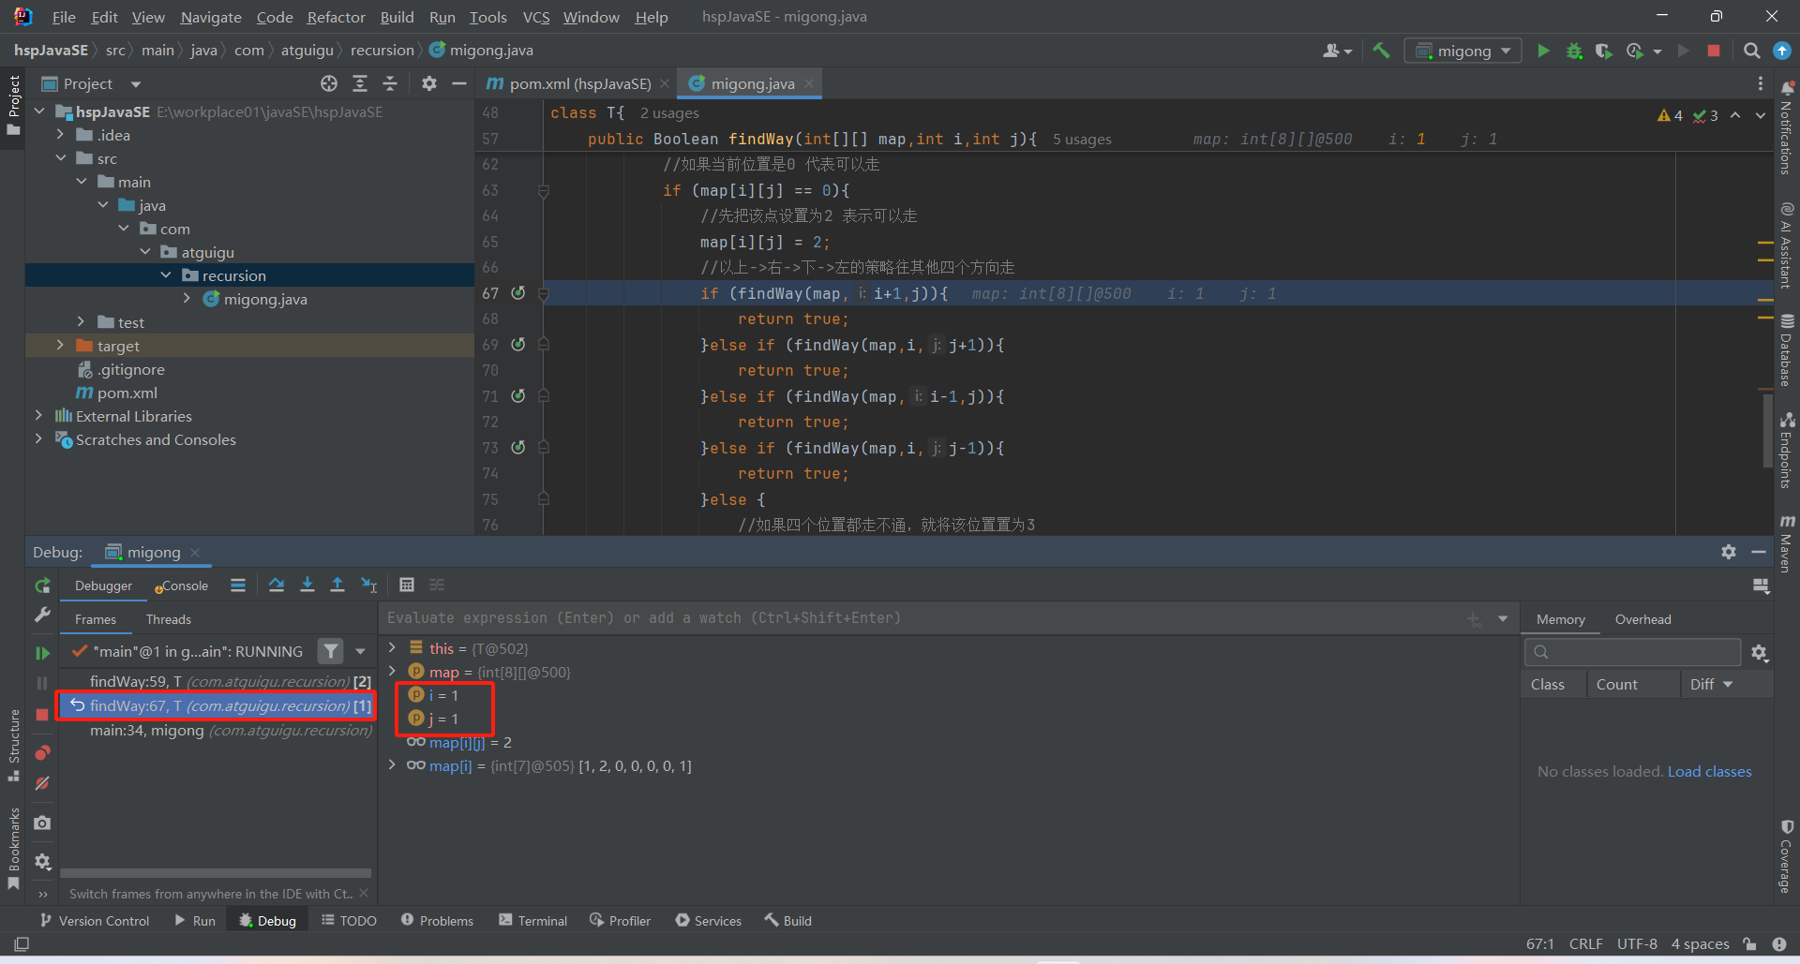Viewport: 1800px width, 964px height.
Task: Open the Terminal tool window button
Action: click(532, 921)
